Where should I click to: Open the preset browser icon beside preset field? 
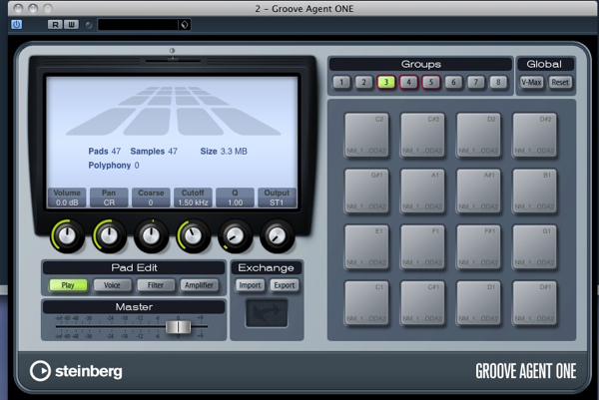[185, 25]
